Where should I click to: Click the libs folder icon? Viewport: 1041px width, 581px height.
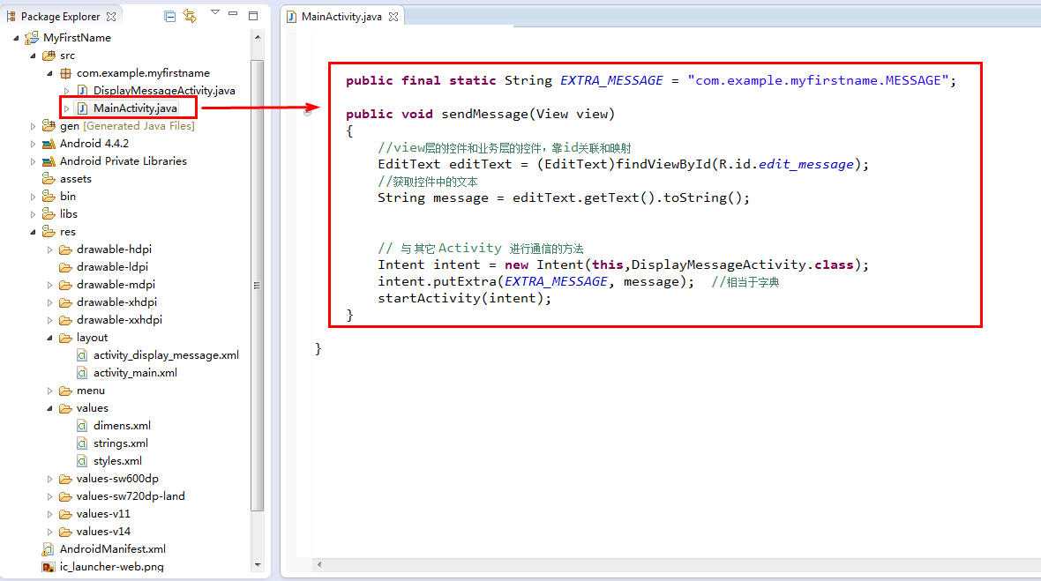[49, 213]
